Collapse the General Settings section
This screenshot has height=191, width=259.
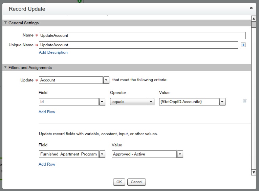5,23
